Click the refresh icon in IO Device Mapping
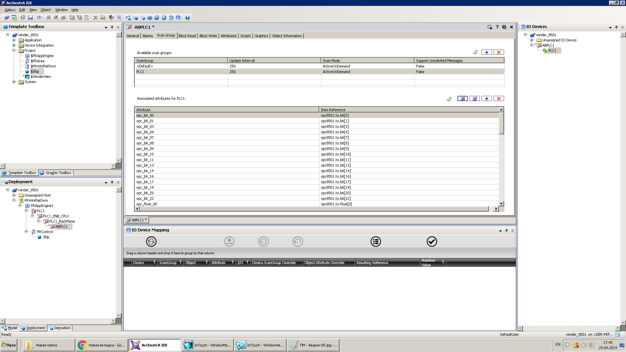626x352 pixels. (151, 242)
